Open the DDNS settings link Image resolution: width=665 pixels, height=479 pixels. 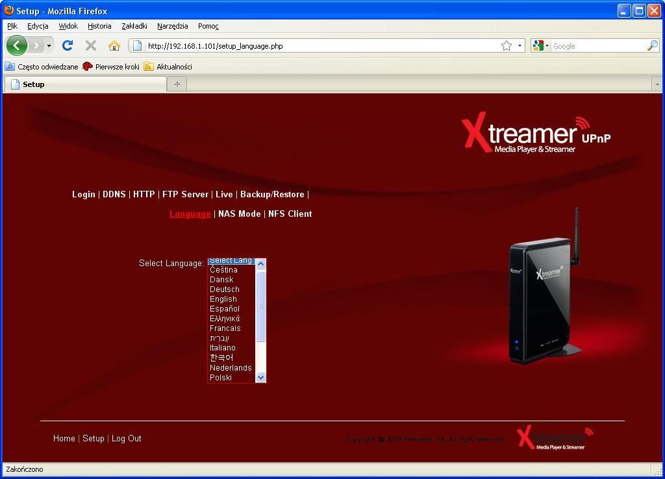tap(114, 194)
